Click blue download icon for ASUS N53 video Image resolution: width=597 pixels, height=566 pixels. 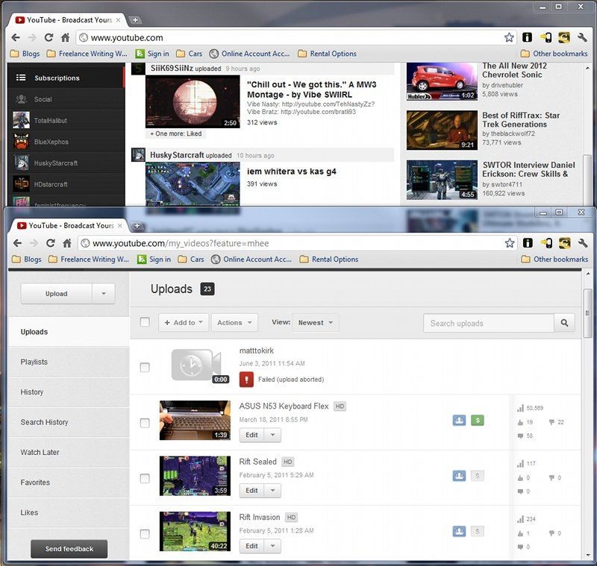click(459, 421)
